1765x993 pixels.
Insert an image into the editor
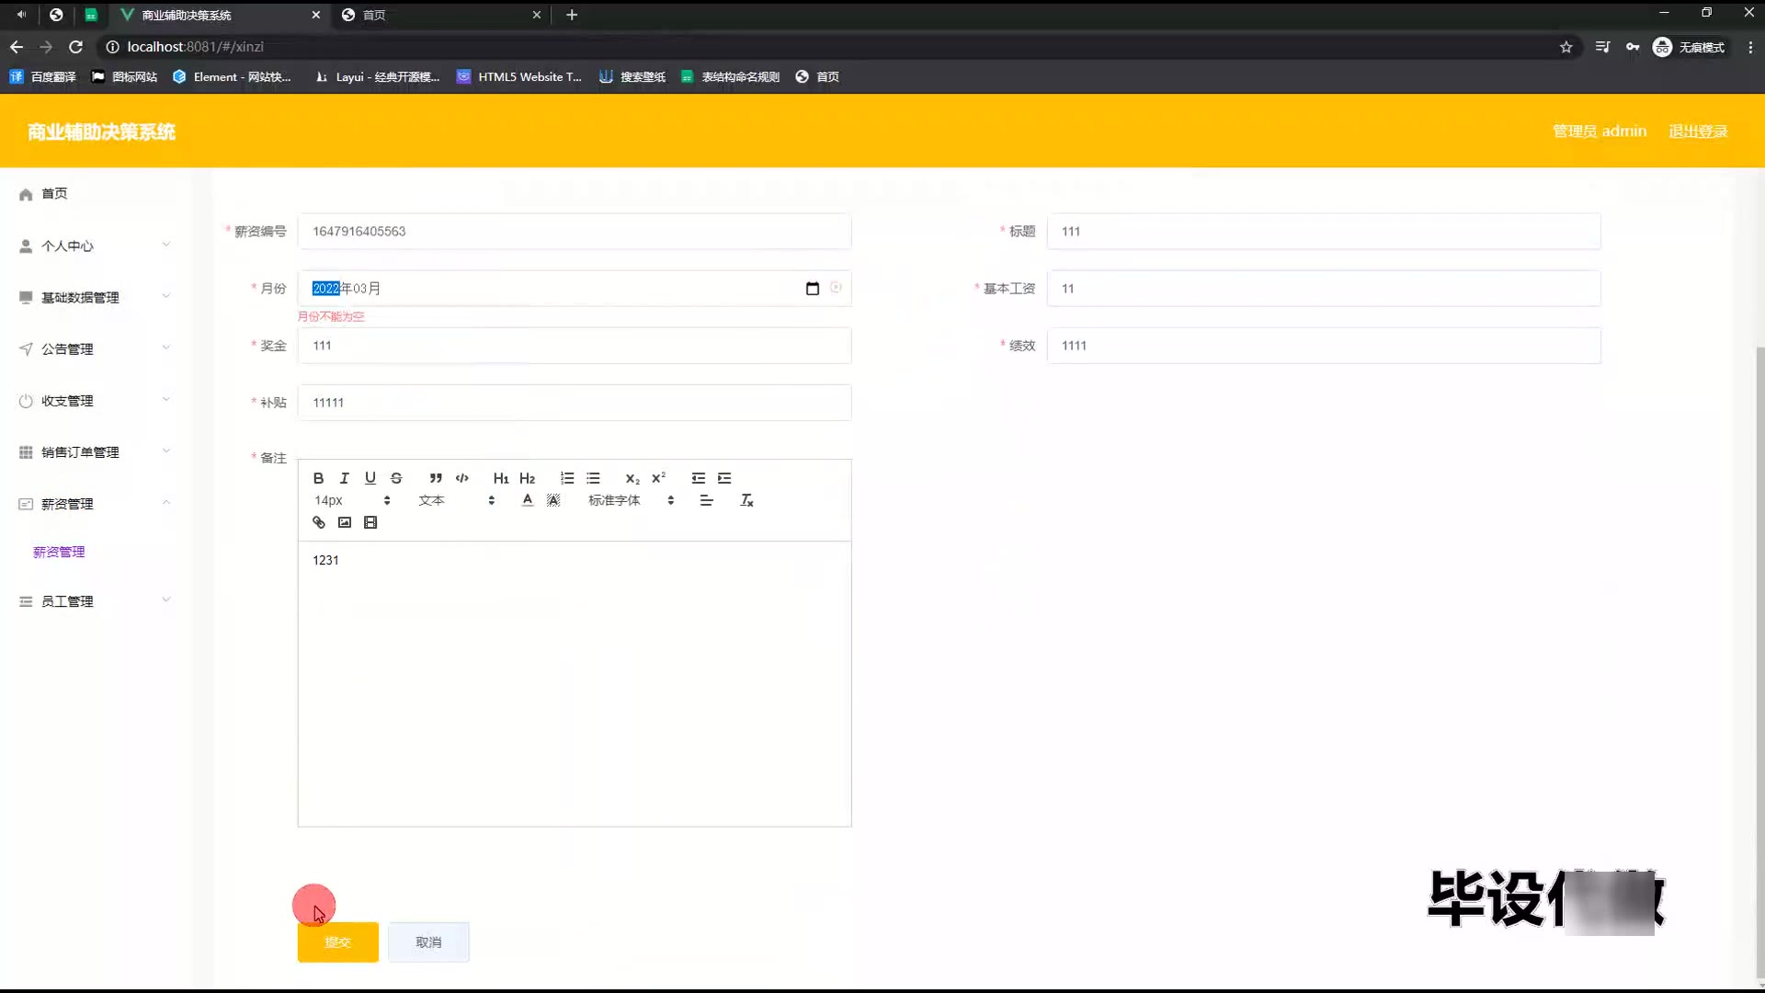point(345,522)
